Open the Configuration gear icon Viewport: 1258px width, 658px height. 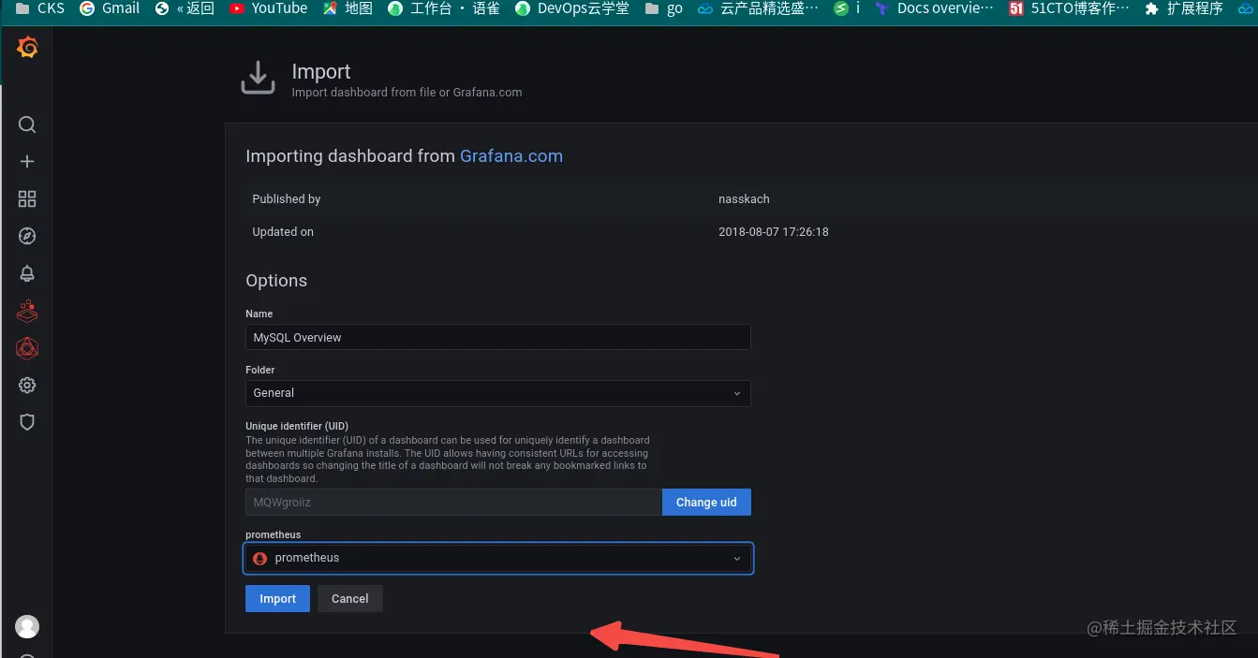27,385
